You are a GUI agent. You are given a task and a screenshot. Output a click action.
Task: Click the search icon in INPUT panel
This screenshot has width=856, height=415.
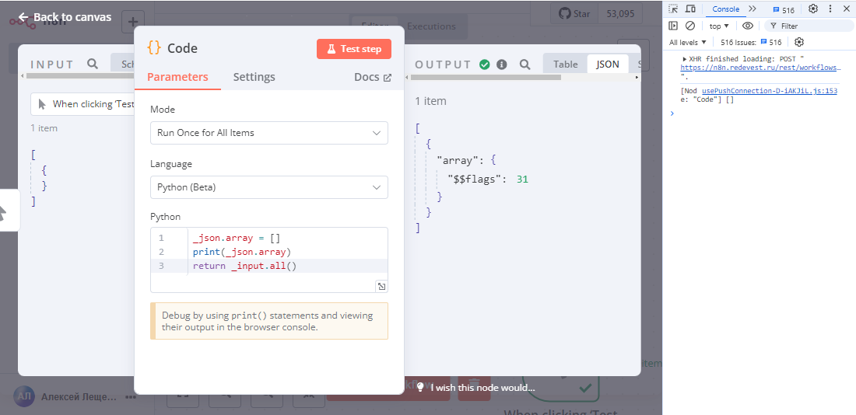pyautogui.click(x=93, y=64)
